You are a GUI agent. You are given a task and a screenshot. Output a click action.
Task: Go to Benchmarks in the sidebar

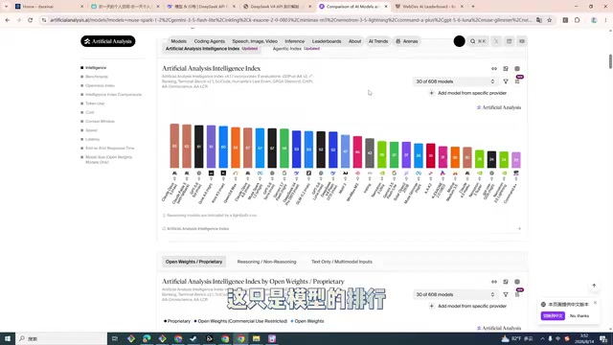97,77
